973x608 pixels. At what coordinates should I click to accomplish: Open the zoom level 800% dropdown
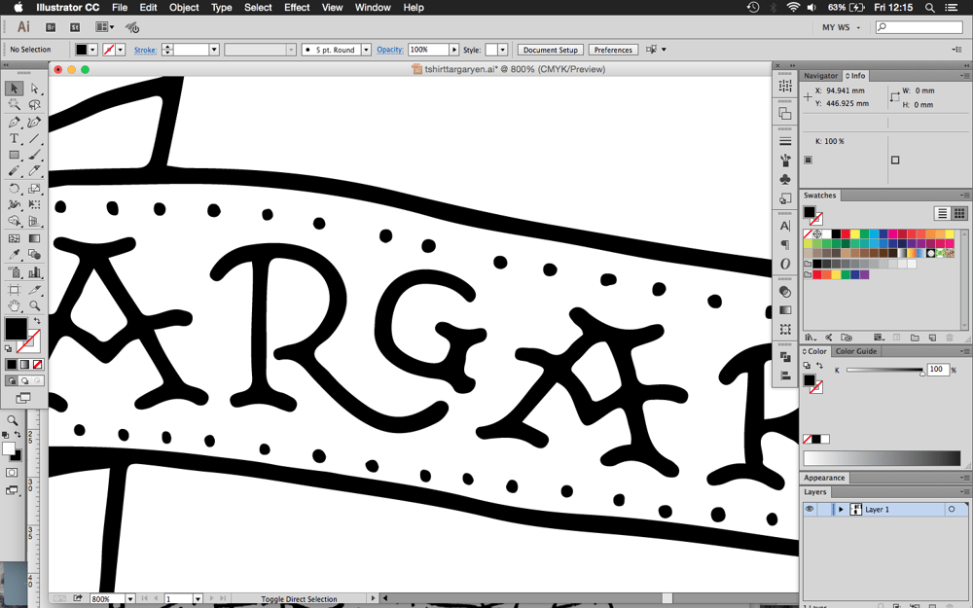point(130,599)
